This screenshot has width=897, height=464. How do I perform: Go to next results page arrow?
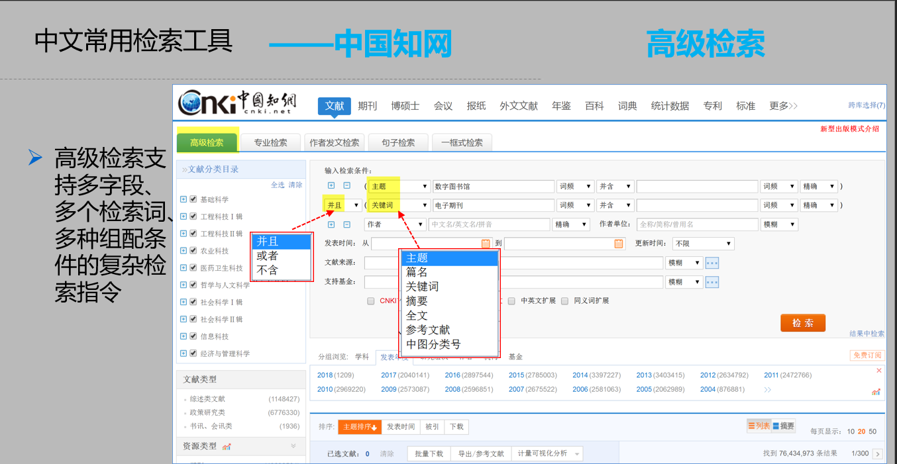click(878, 453)
